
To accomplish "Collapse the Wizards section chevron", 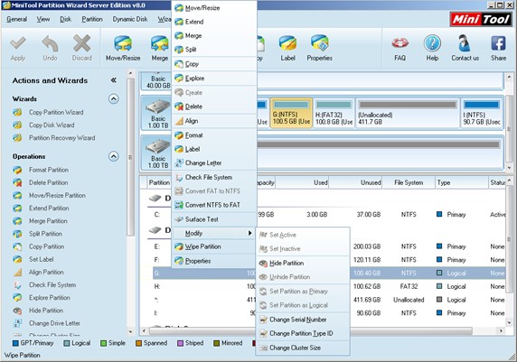I will pyautogui.click(x=114, y=98).
